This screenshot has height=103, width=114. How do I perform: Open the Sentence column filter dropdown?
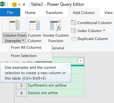(x=81, y=61)
